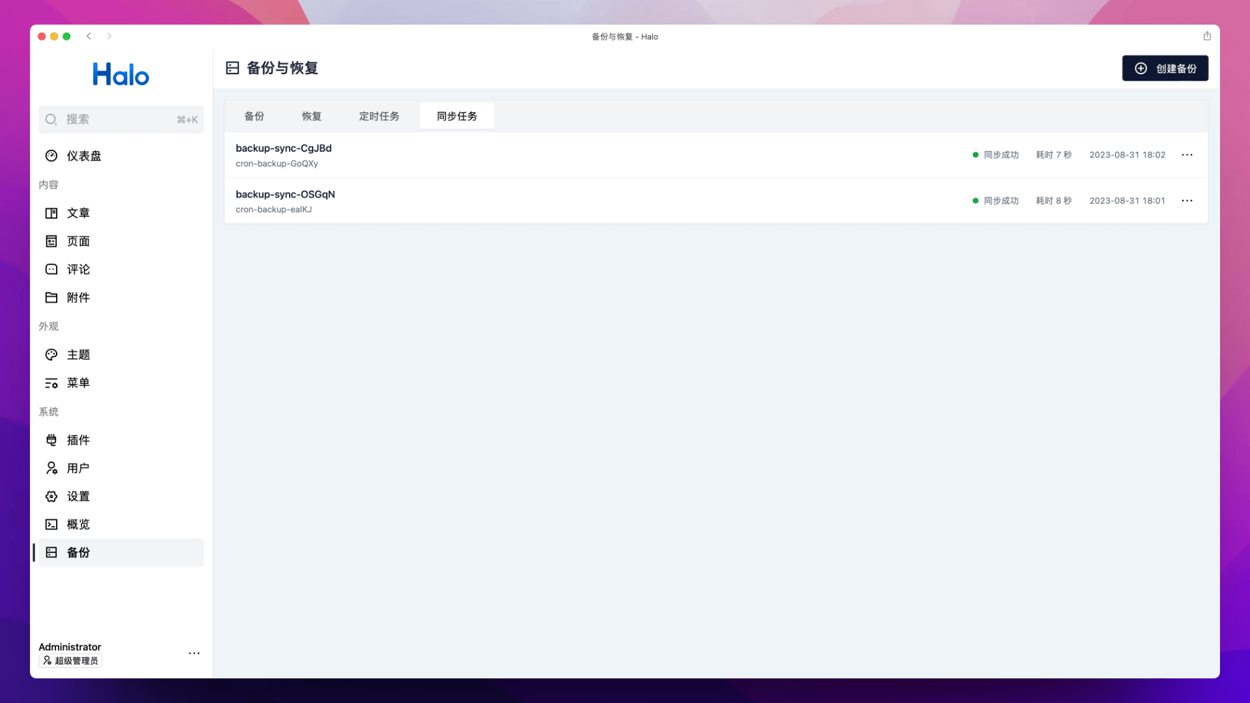The image size is (1250, 703).
Task: Open 评论 in the sidebar
Action: pos(121,269)
